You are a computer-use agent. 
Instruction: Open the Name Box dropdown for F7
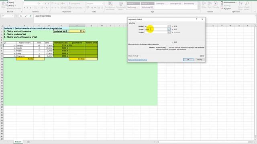(x=13, y=16)
